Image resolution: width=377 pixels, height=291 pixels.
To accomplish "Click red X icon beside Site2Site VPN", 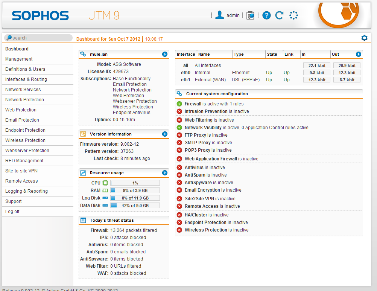I will [x=179, y=199].
